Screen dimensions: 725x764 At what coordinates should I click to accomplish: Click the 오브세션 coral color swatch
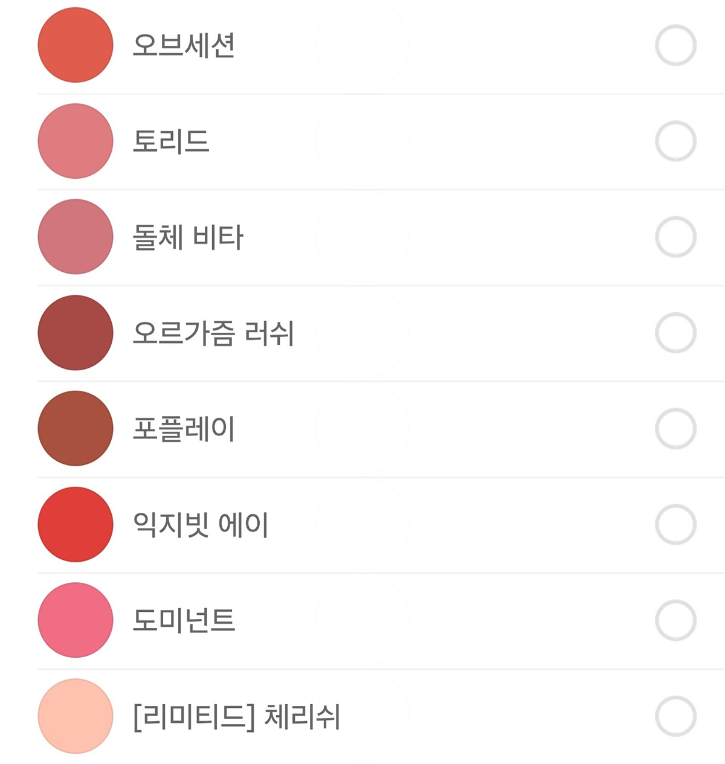click(76, 45)
